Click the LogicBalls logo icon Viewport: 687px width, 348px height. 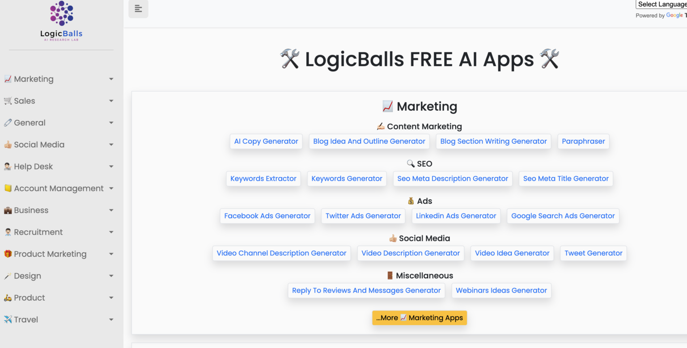61,13
